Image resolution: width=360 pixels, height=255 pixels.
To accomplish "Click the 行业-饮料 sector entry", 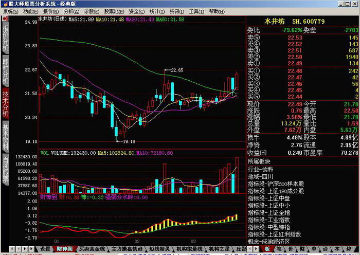I will tap(260, 170).
